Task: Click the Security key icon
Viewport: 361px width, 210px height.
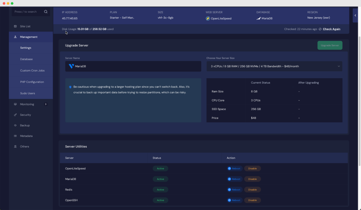Action: click(15, 115)
